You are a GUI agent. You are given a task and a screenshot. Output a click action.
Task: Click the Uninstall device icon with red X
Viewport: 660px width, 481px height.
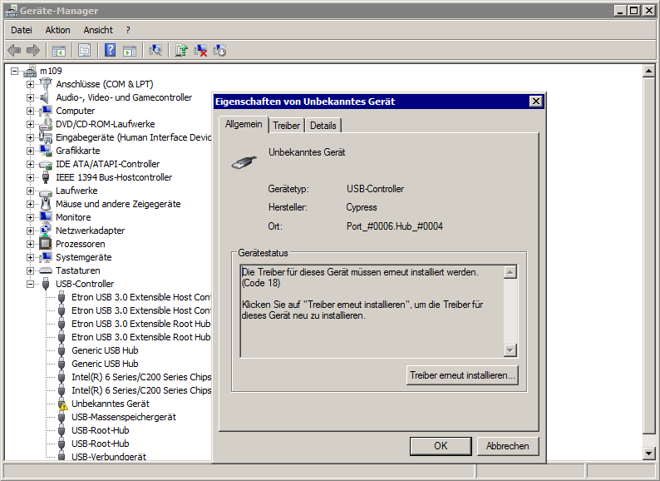click(x=200, y=51)
